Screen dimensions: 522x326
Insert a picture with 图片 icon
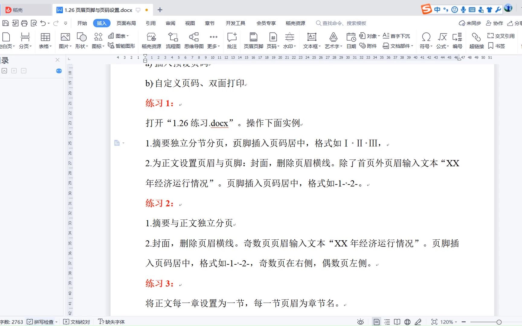[65, 40]
